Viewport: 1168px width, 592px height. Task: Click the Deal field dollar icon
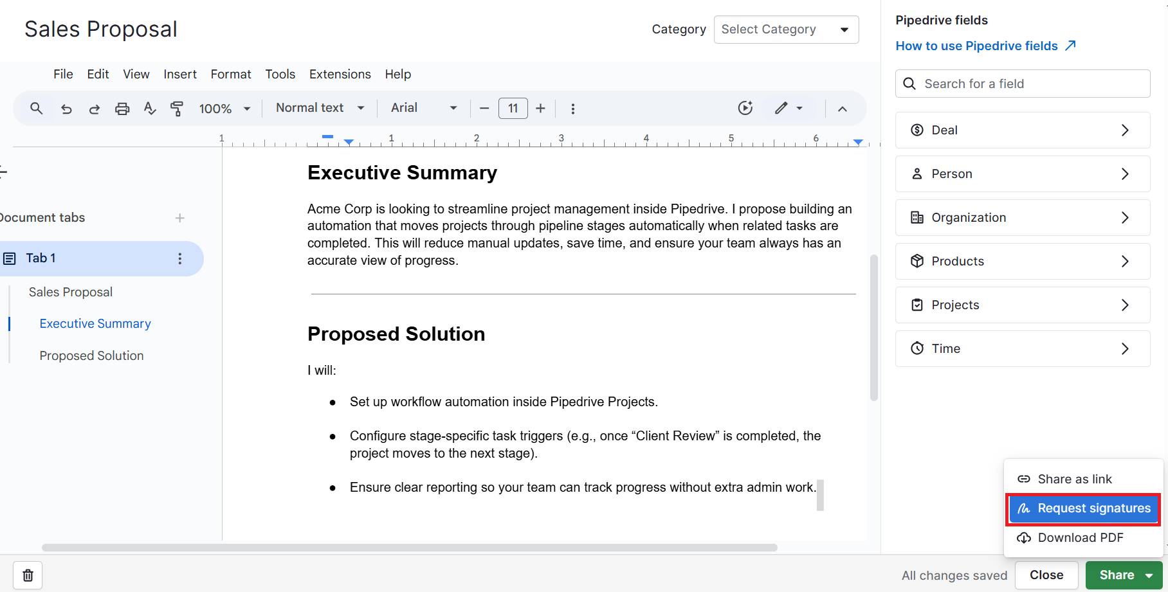[917, 130]
